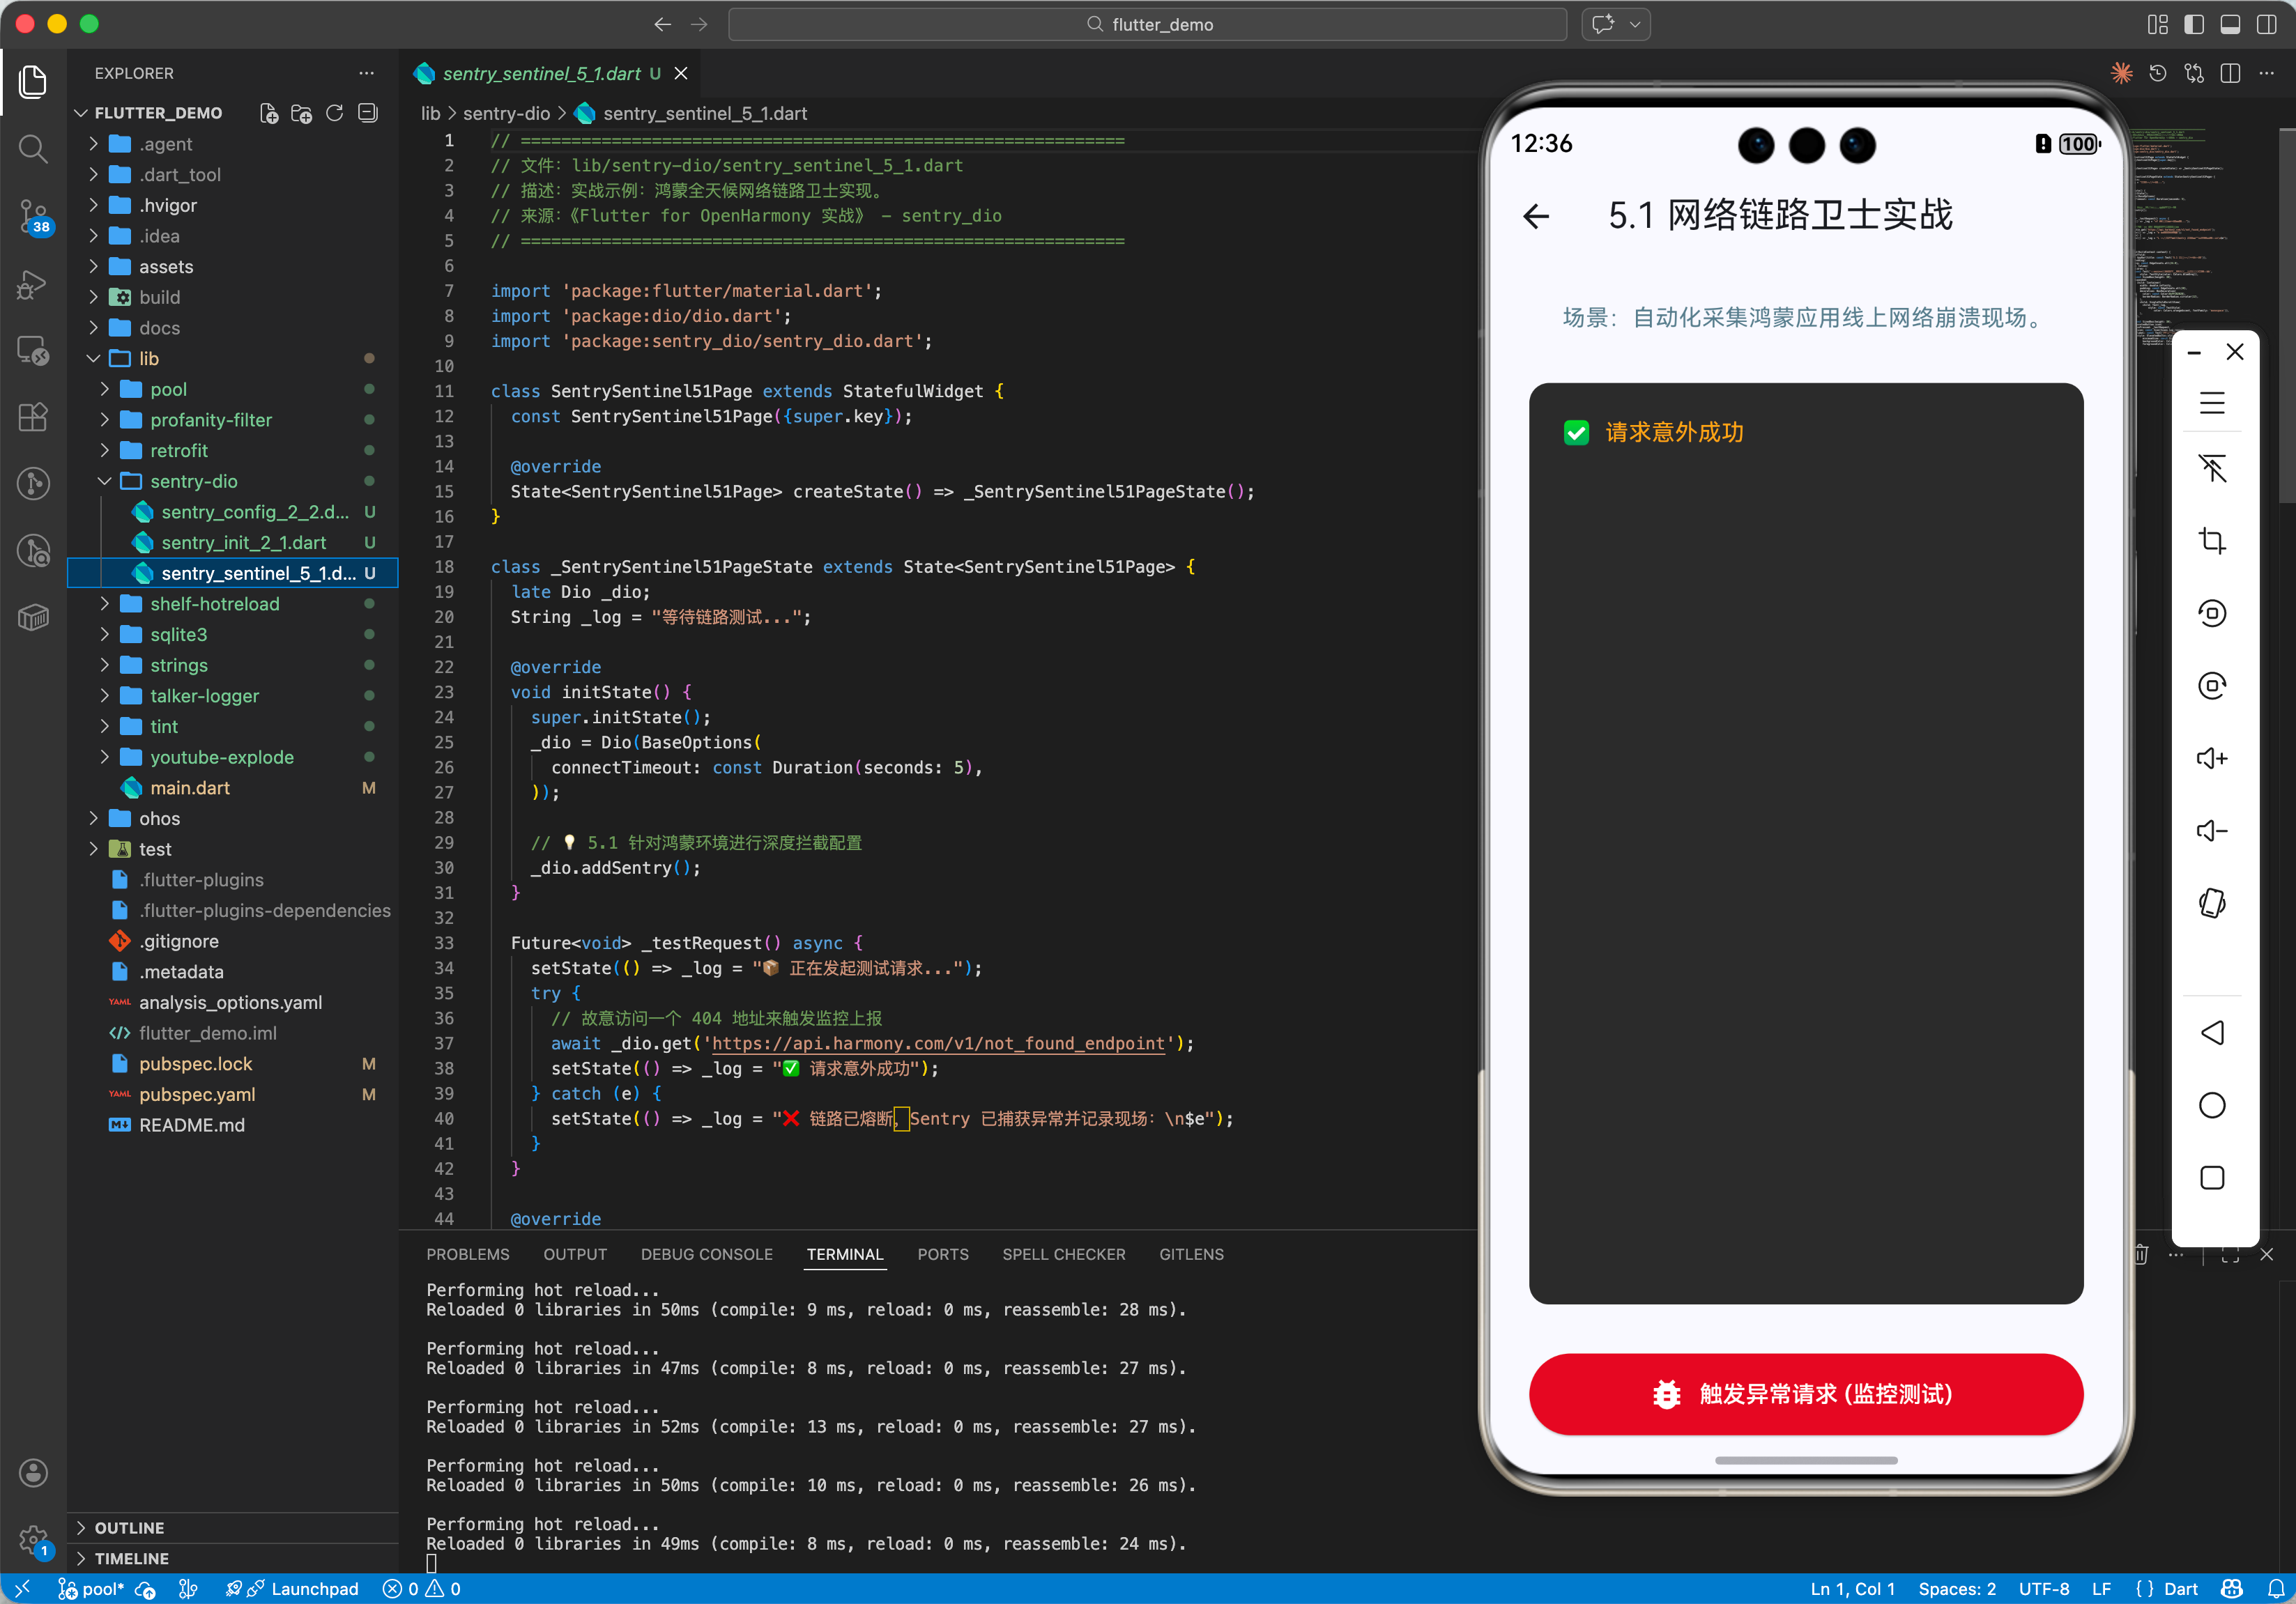
Task: Click the New File icon in explorer header
Action: click(269, 113)
